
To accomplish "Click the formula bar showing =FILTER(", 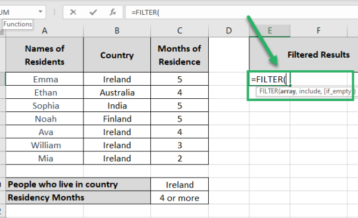I will pyautogui.click(x=241, y=13).
